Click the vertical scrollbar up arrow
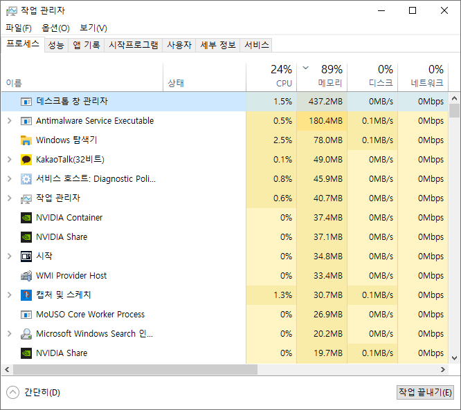461x410 pixels. tap(454, 98)
